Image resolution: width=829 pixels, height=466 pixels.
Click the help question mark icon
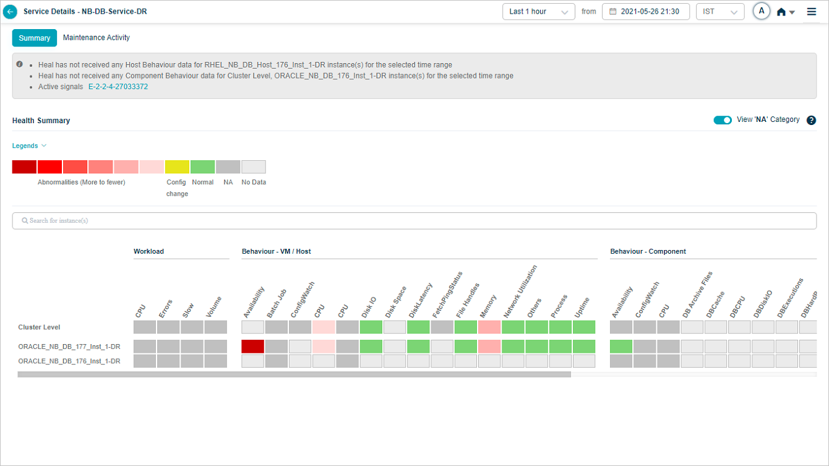pos(812,121)
